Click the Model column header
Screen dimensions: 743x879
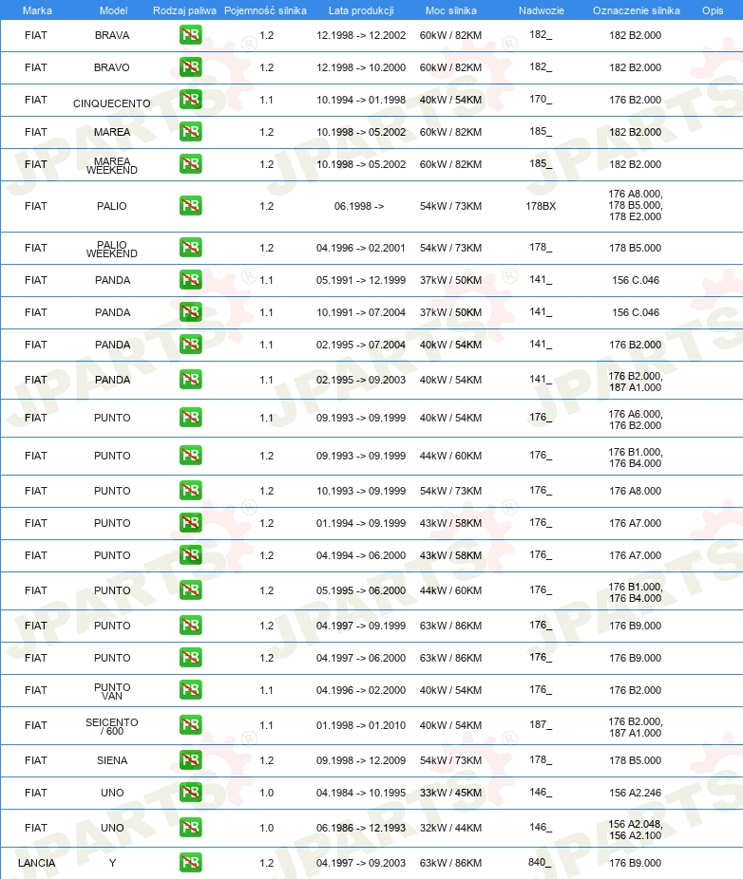pos(113,10)
